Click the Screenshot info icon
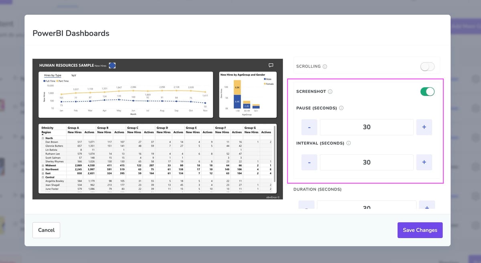481x263 pixels. (x=330, y=92)
